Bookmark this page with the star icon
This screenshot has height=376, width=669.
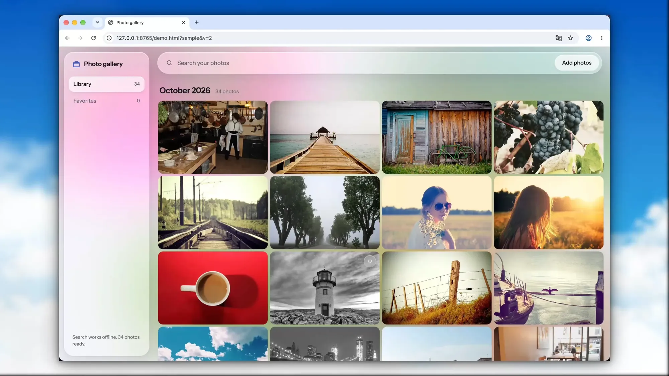pos(570,38)
